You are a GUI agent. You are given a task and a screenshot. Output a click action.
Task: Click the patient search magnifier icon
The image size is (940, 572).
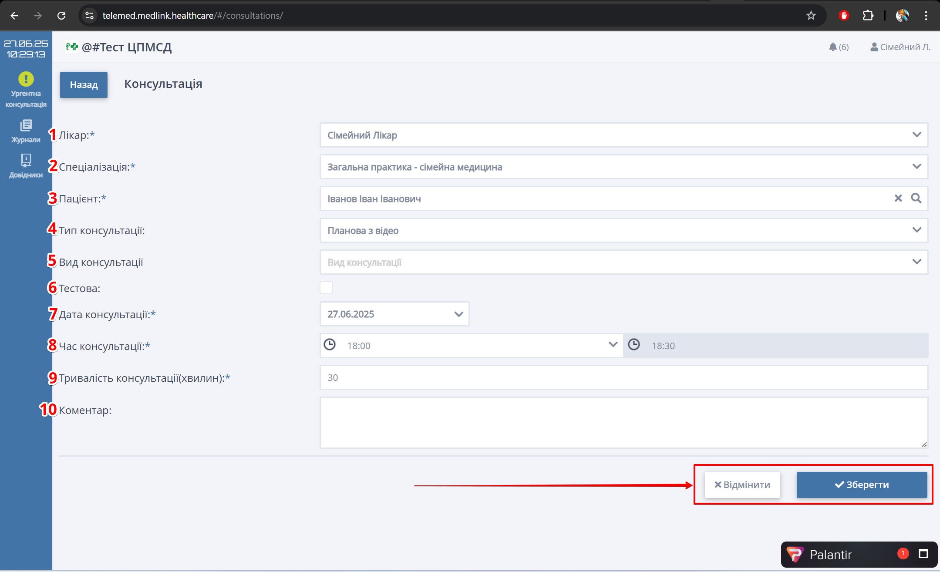pos(916,199)
